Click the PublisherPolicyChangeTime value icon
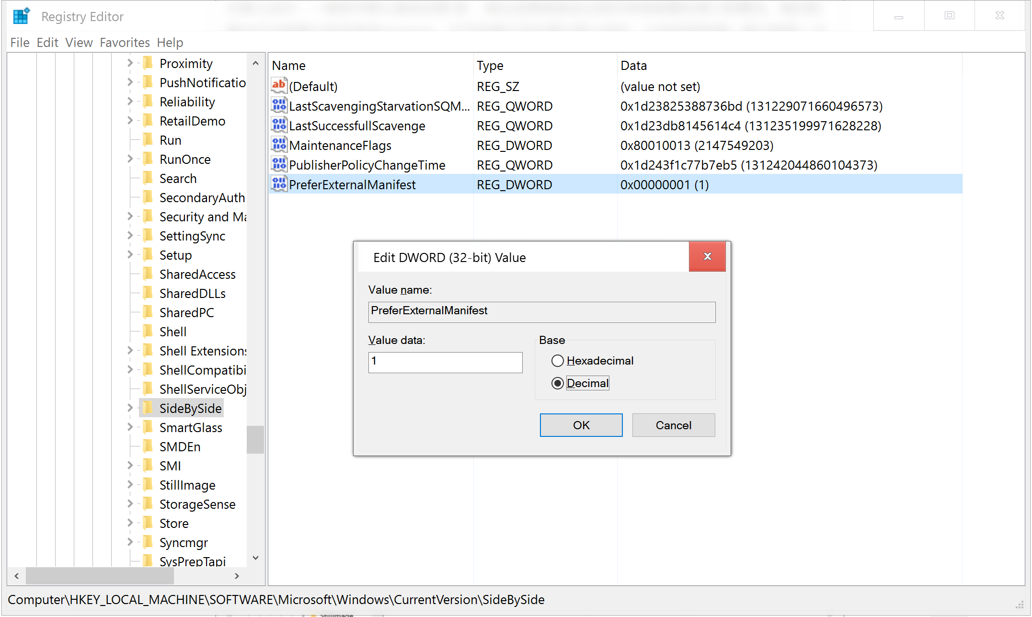Screen dimensions: 1032x617 pos(279,164)
